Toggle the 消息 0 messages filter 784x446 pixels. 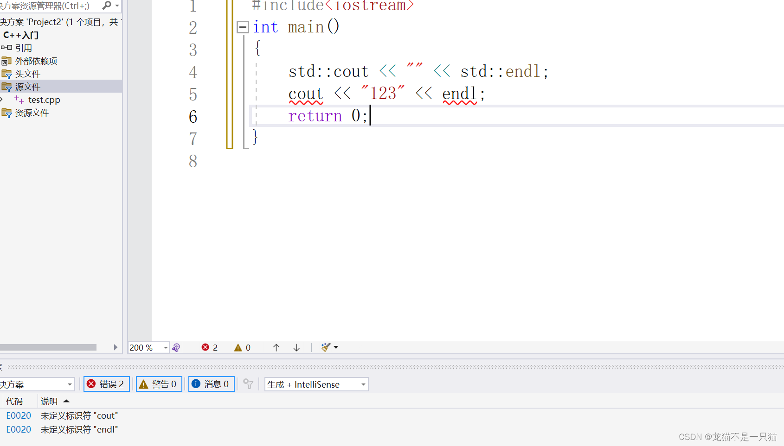pos(211,384)
